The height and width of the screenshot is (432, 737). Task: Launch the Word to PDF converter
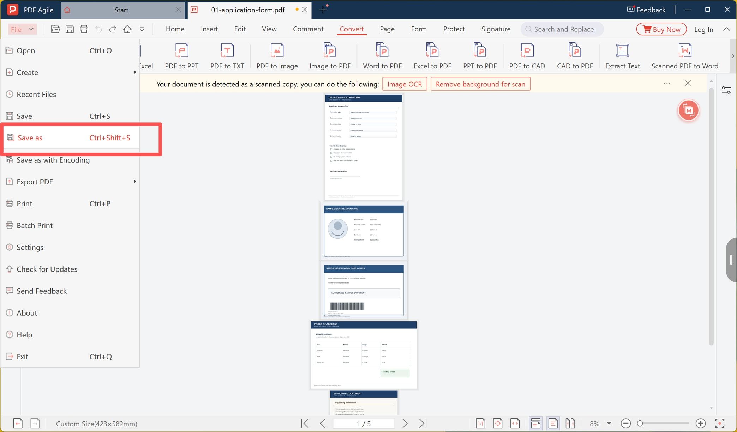[382, 56]
